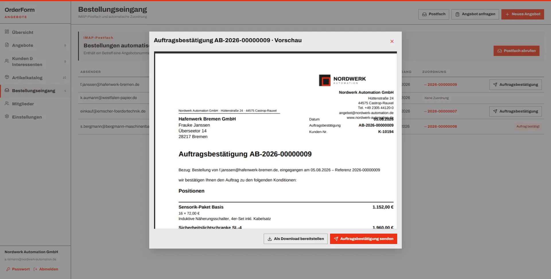Click the Auftrag bestätigt status badge

pyautogui.click(x=528, y=127)
